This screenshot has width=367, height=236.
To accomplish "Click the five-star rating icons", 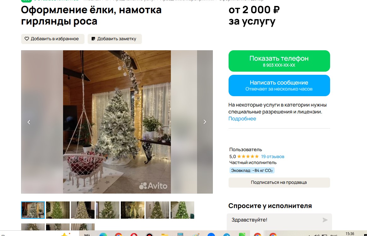I will [248, 156].
